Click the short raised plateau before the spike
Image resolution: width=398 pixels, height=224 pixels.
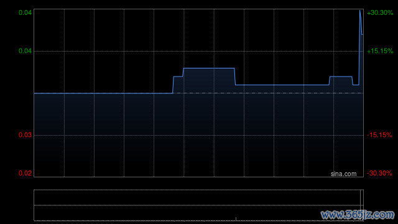click(341, 77)
